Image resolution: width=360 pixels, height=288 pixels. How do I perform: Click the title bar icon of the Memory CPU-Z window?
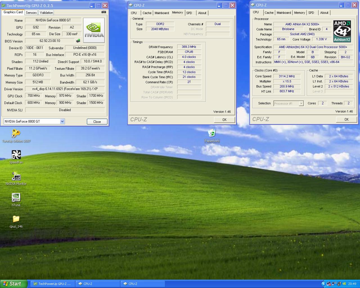click(x=131, y=5)
